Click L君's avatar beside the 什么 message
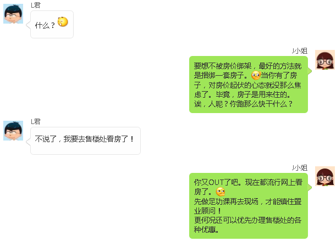The image size is (336, 247). click(x=13, y=14)
